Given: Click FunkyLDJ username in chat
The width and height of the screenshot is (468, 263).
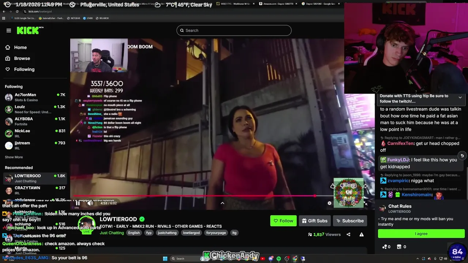Looking at the screenshot, I should coord(398,160).
